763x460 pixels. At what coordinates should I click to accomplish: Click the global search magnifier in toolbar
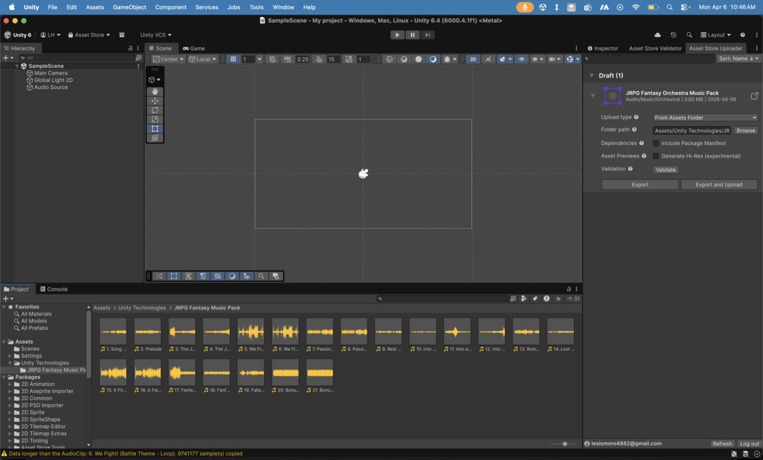tap(689, 35)
